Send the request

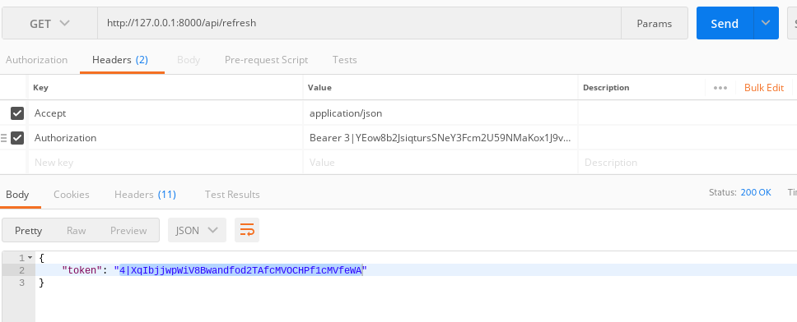pyautogui.click(x=725, y=23)
